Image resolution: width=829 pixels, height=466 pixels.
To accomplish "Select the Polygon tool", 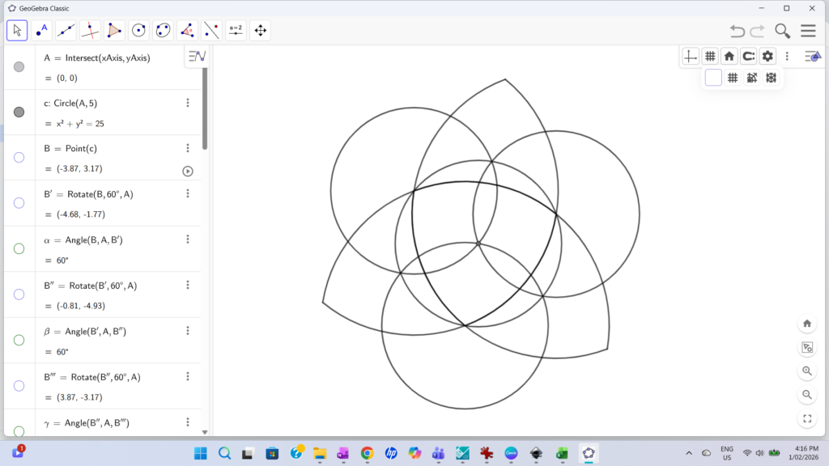I will [x=114, y=31].
